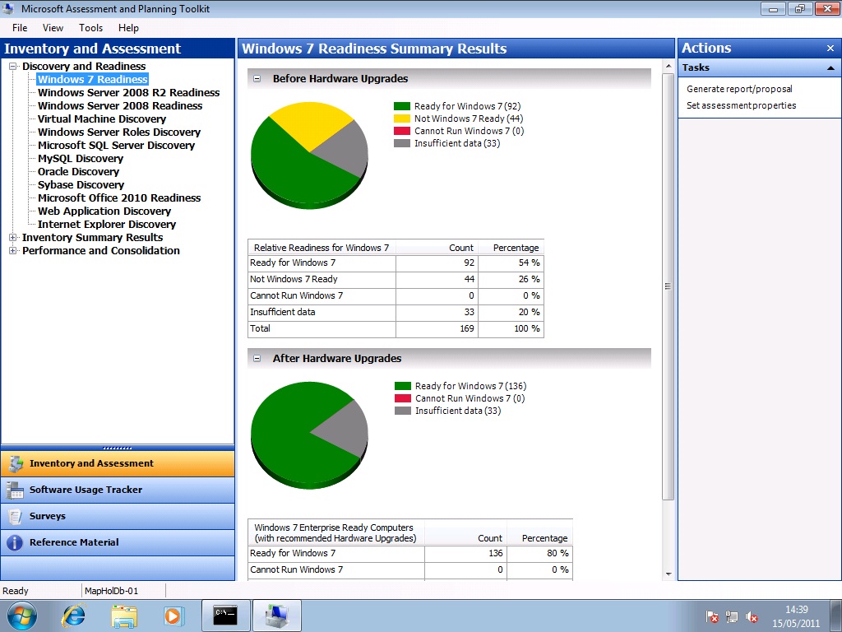
Task: Click green Ready for Windows 7 (136) swatch
Action: coord(403,386)
